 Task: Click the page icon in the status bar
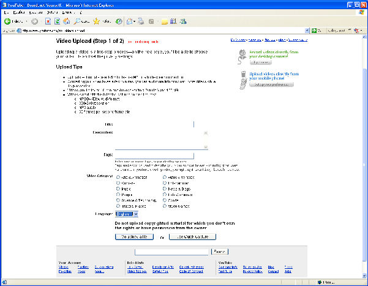[4, 282]
